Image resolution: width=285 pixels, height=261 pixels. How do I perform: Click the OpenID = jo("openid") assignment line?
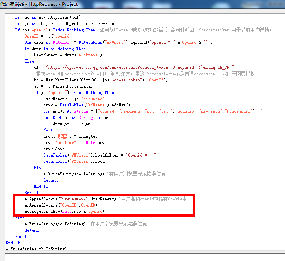tap(49, 36)
